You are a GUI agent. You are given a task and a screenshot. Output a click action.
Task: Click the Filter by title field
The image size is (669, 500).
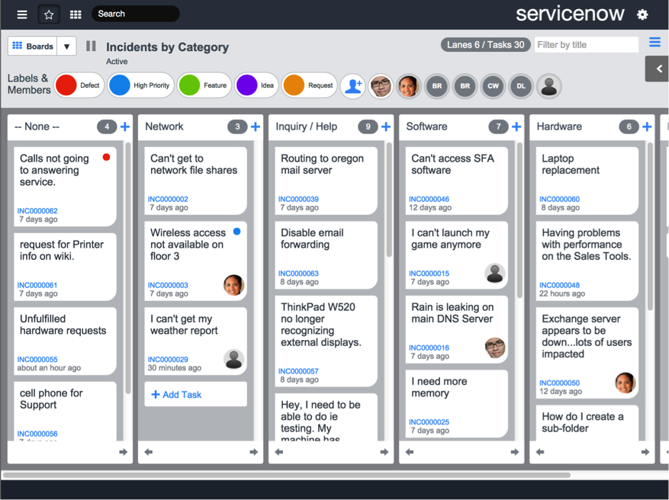(x=587, y=44)
